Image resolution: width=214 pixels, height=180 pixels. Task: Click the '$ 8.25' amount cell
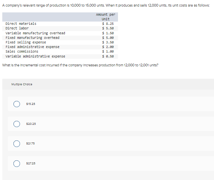pos(108,24)
